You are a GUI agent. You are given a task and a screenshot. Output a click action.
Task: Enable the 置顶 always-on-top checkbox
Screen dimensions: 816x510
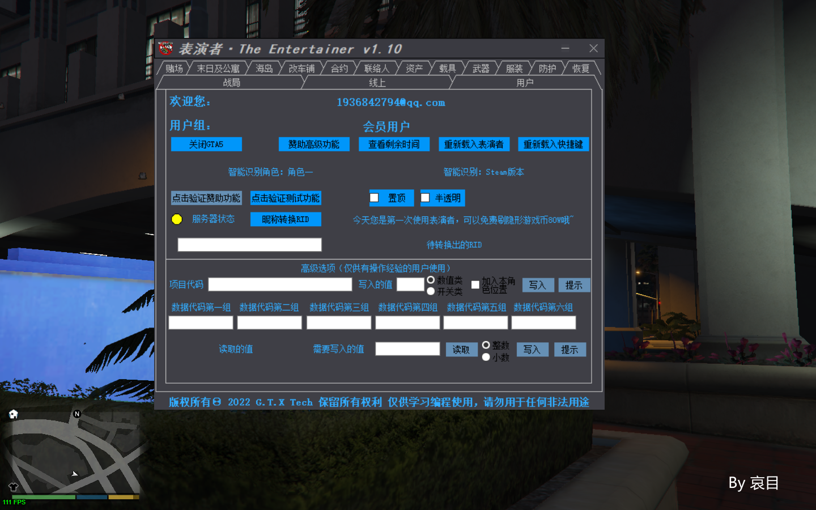click(x=375, y=198)
